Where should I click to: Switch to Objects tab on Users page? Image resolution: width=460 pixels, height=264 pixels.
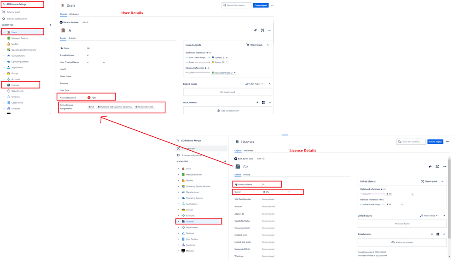coord(64,14)
